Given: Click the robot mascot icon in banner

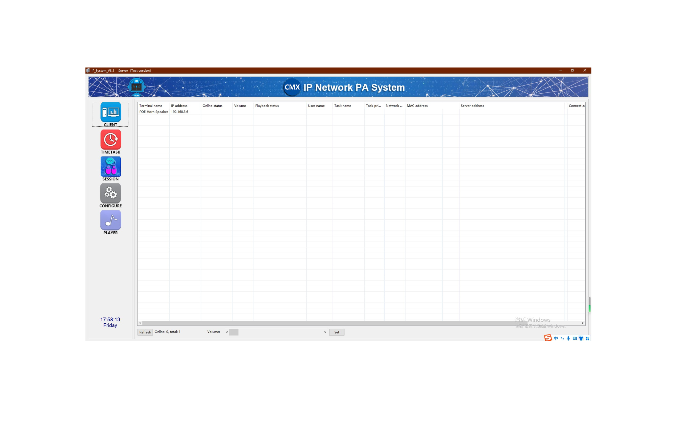Looking at the screenshot, I should click(136, 87).
